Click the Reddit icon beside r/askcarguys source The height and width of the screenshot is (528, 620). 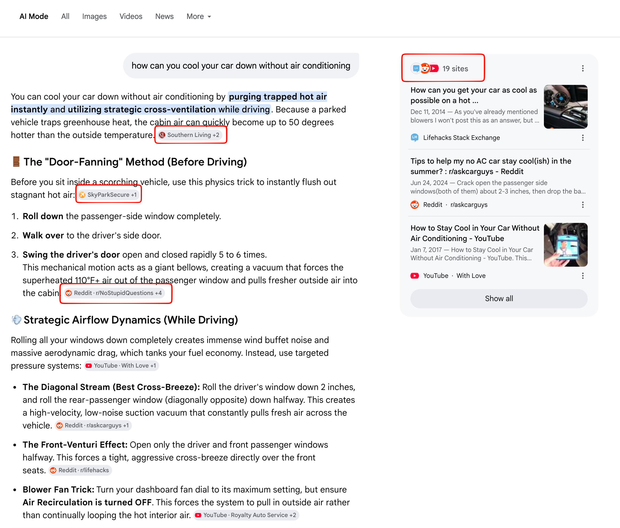coord(414,205)
